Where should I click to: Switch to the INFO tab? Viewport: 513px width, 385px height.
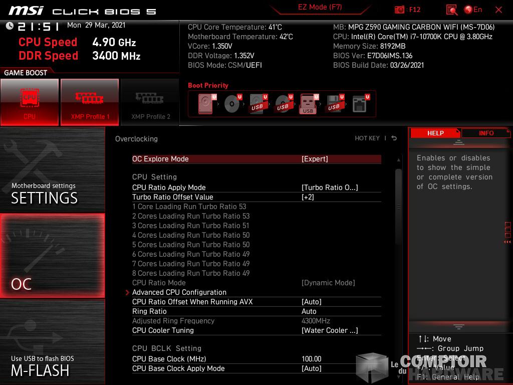486,133
